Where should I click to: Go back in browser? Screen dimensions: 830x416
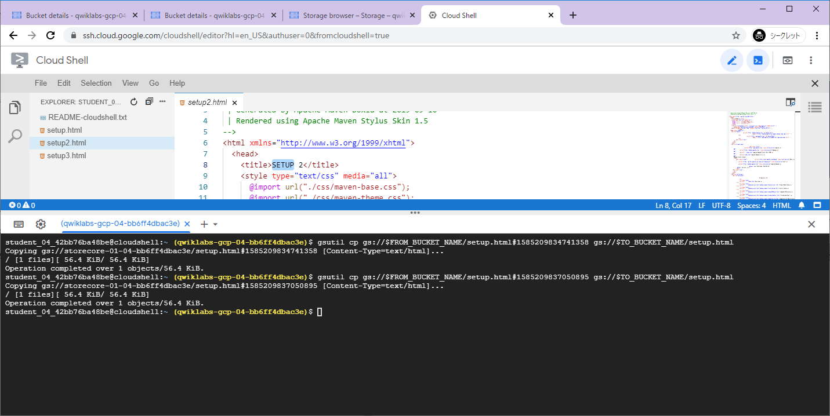point(13,35)
